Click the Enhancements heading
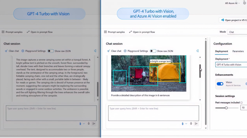The height and width of the screenshot is (138, 247). 224,75
